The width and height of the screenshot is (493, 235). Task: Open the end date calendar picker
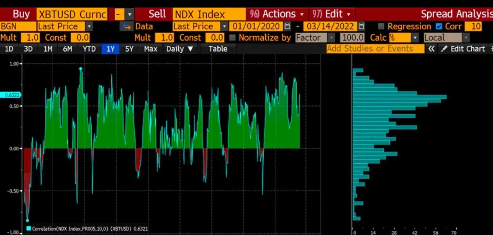[361, 27]
